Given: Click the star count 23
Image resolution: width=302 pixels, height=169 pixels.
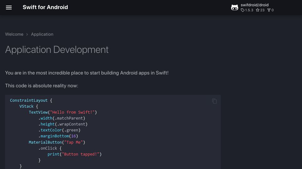Looking at the screenshot, I should (260, 10).
